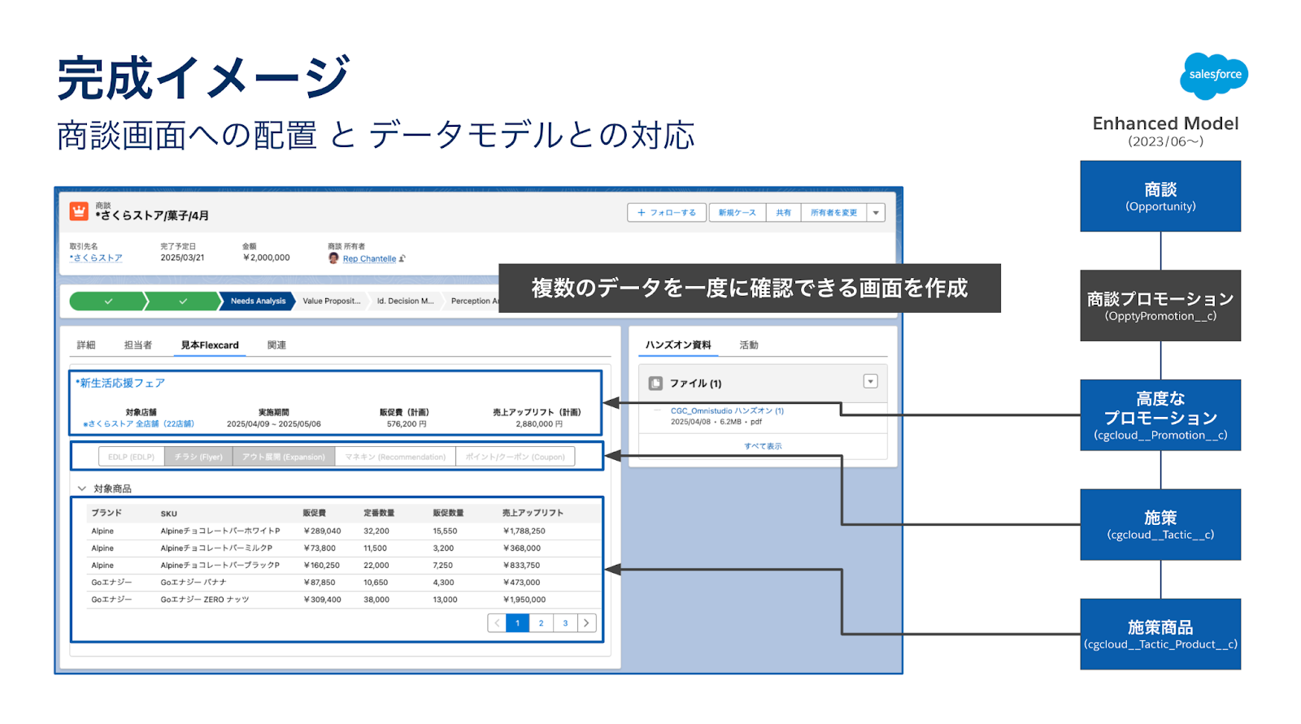The width and height of the screenshot is (1301, 724).
Task: Switch to the 詳細 tab
Action: (x=86, y=345)
